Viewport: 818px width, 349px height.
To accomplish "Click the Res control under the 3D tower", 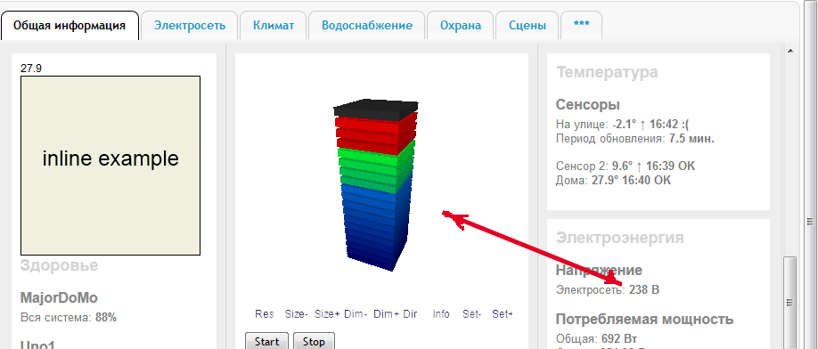I will [x=265, y=314].
